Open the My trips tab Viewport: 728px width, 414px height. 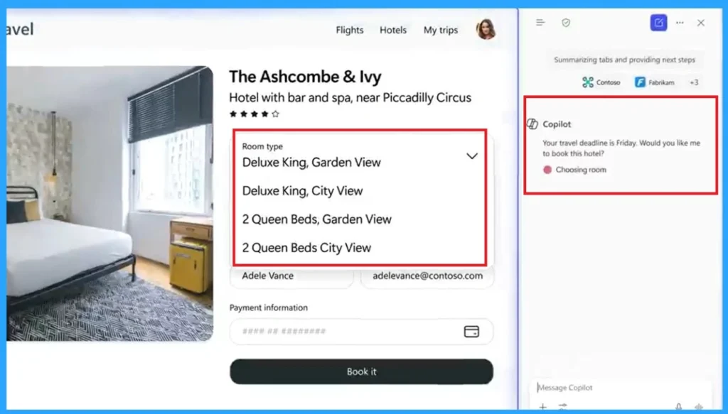[x=440, y=30]
